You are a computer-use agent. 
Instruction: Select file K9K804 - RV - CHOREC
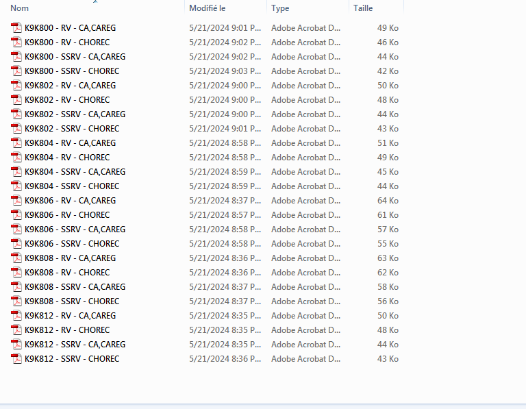(x=67, y=158)
